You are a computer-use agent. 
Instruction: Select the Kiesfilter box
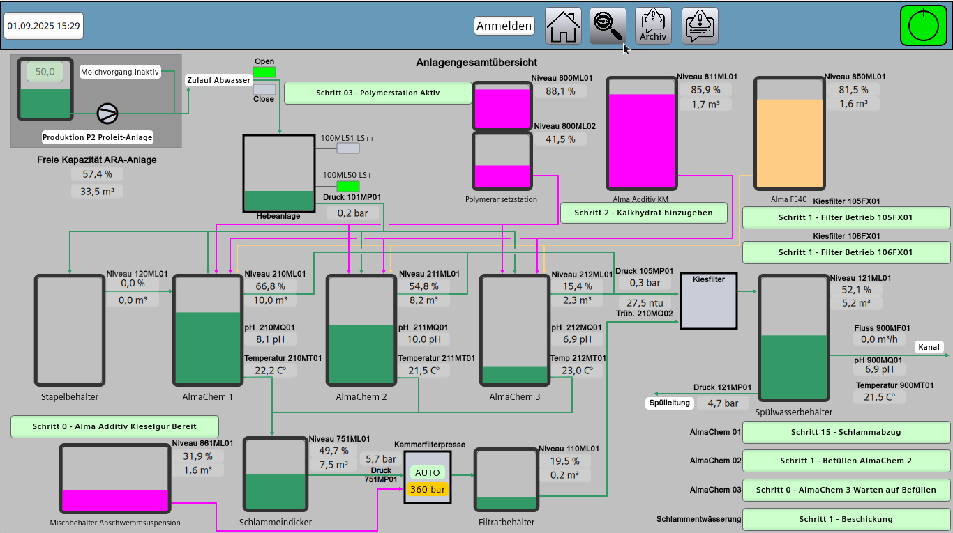[709, 300]
